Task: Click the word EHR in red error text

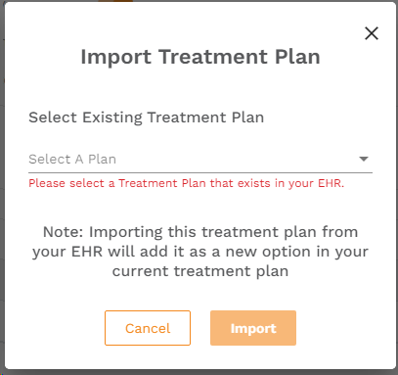Action: click(331, 183)
